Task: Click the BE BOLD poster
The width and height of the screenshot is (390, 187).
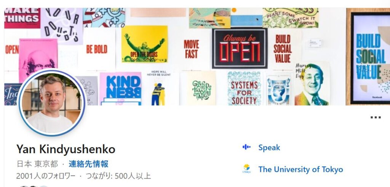Action: (x=97, y=49)
